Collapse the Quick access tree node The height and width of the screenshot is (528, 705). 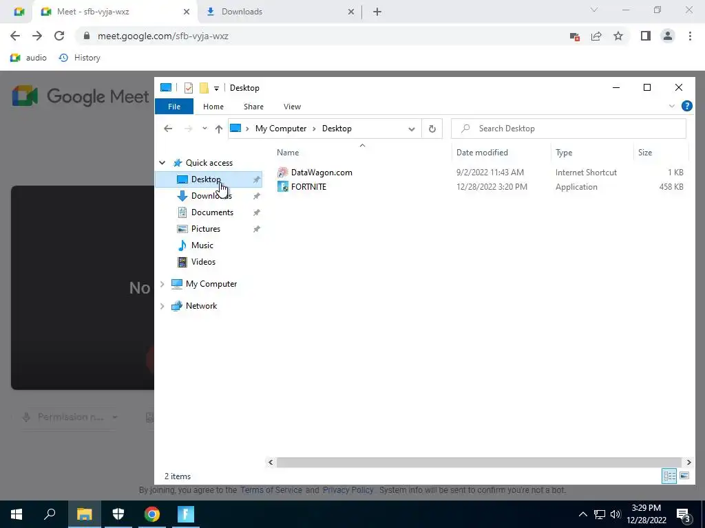click(162, 162)
